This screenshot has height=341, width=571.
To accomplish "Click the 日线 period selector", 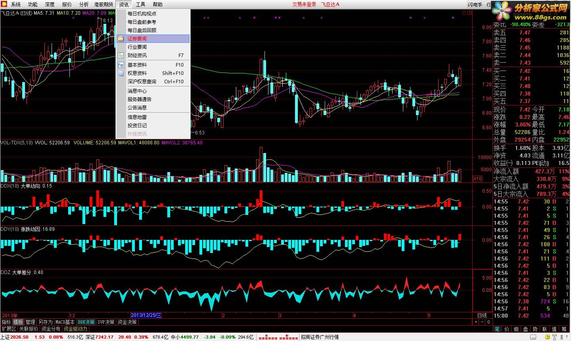I will 482,315.
